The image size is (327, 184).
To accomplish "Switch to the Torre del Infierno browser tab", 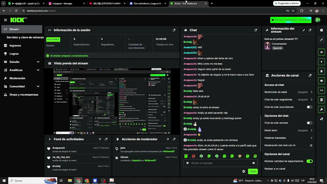I will pos(147,4).
